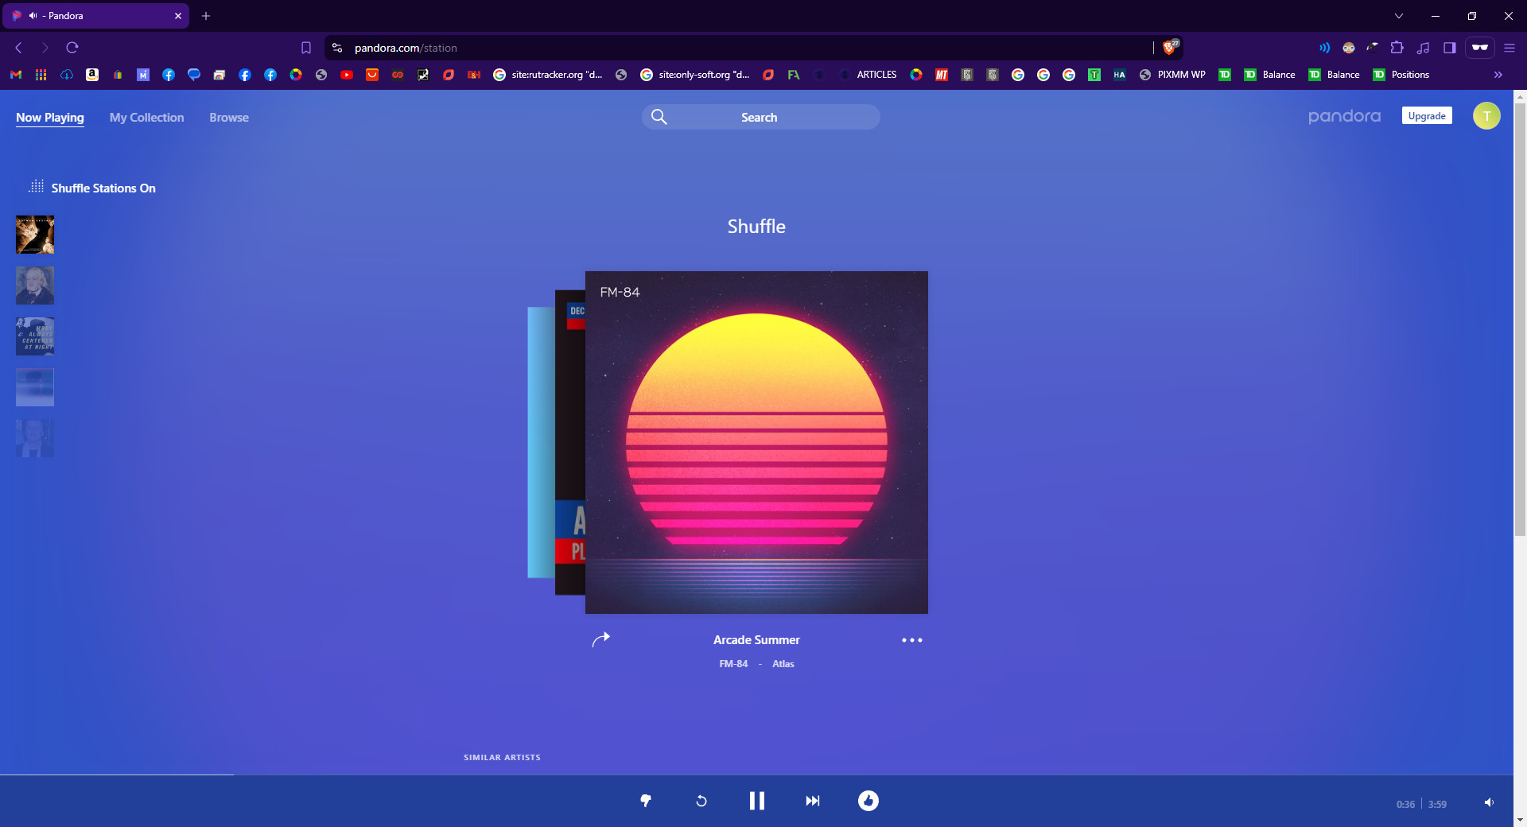Open My Collection tab

click(x=146, y=118)
